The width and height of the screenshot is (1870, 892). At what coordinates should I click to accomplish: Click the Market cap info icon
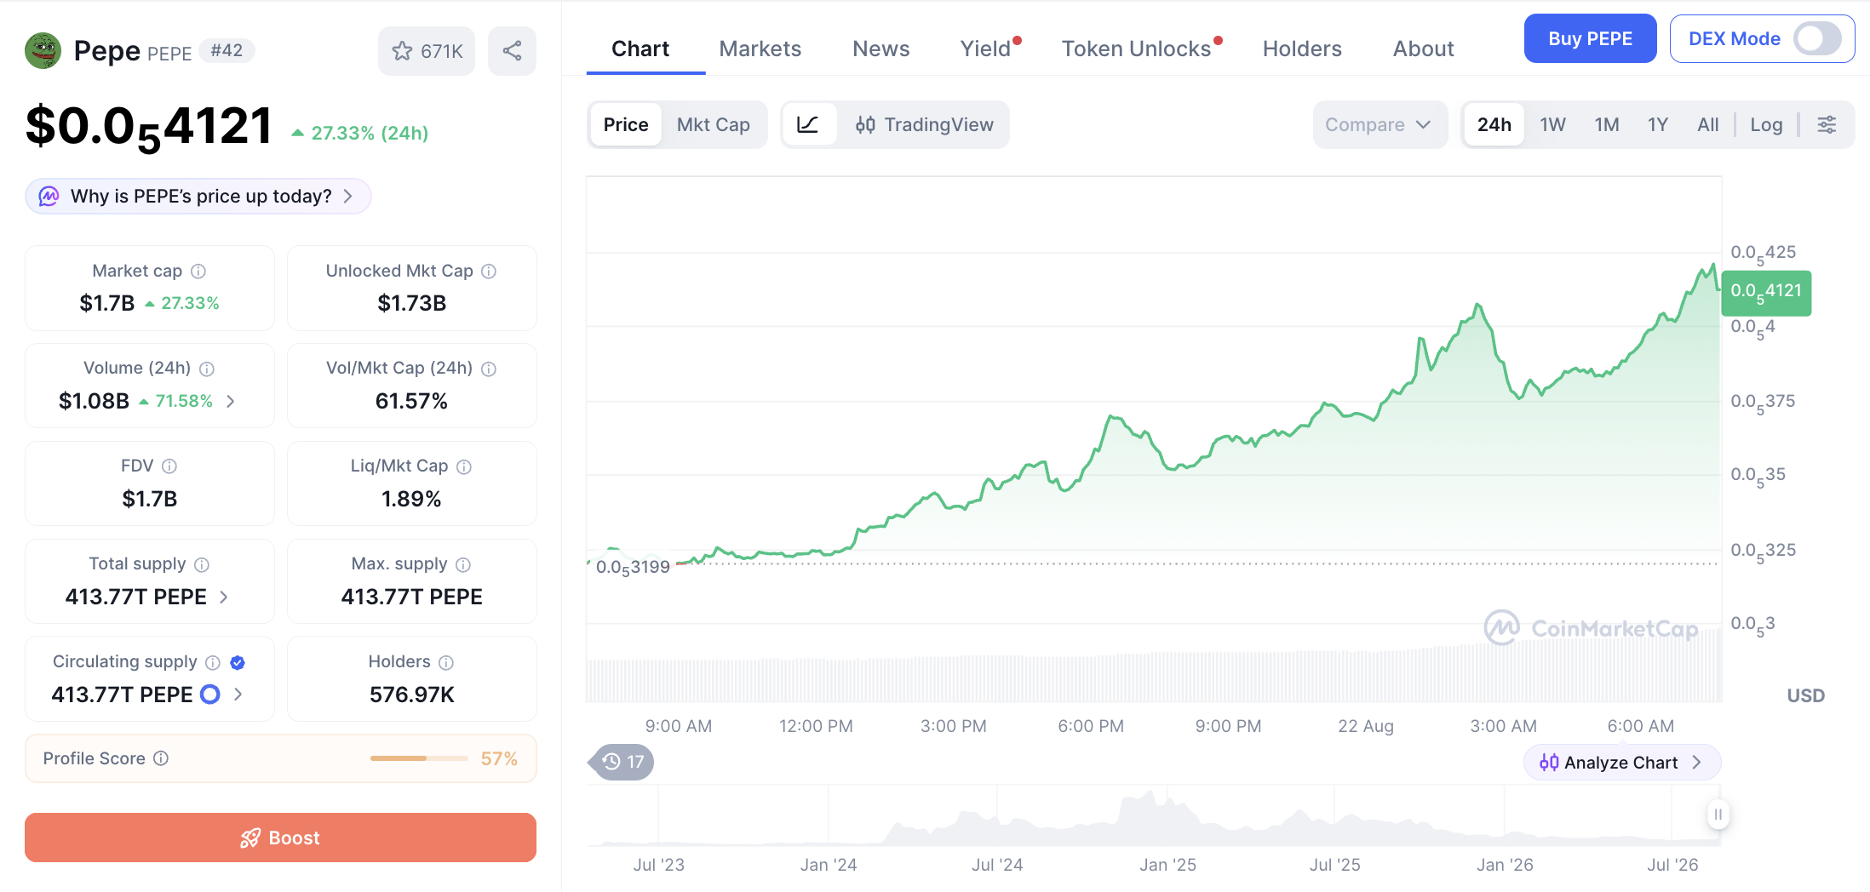tap(198, 271)
